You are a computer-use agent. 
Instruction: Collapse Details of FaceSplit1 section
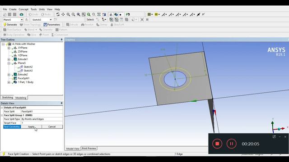[x=2, y=108]
